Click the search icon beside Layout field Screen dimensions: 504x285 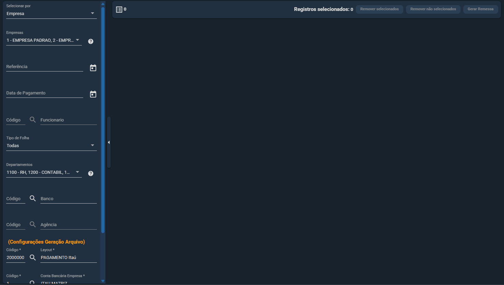pyautogui.click(x=33, y=257)
